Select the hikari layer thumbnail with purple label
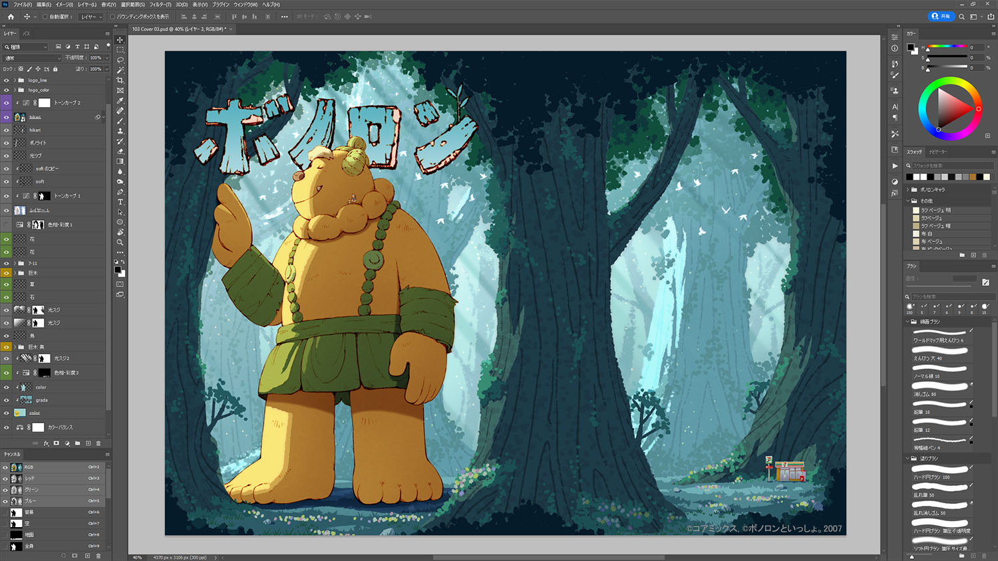 [20, 118]
